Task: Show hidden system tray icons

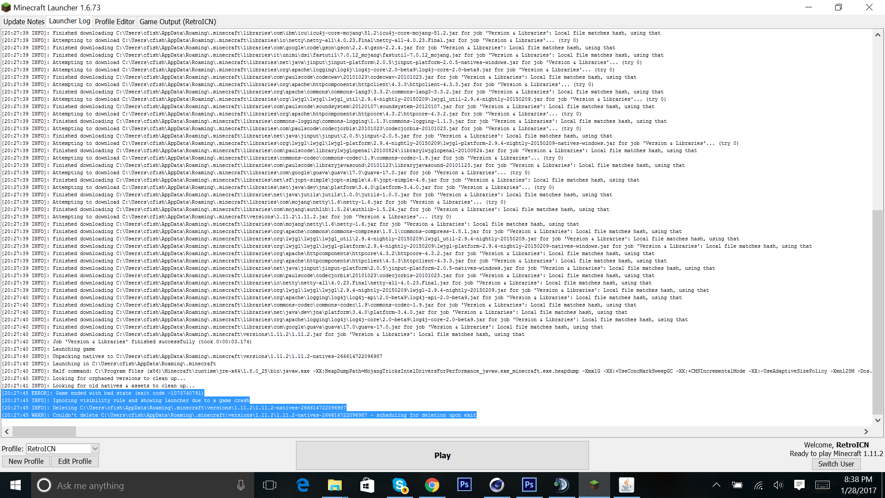Action: [716, 485]
